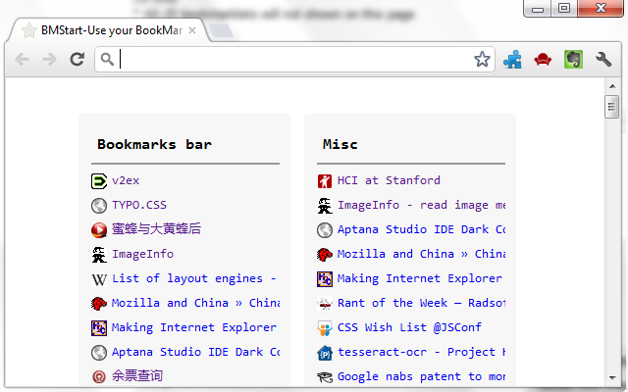Click the forward navigation arrow
The width and height of the screenshot is (628, 392).
point(50,60)
